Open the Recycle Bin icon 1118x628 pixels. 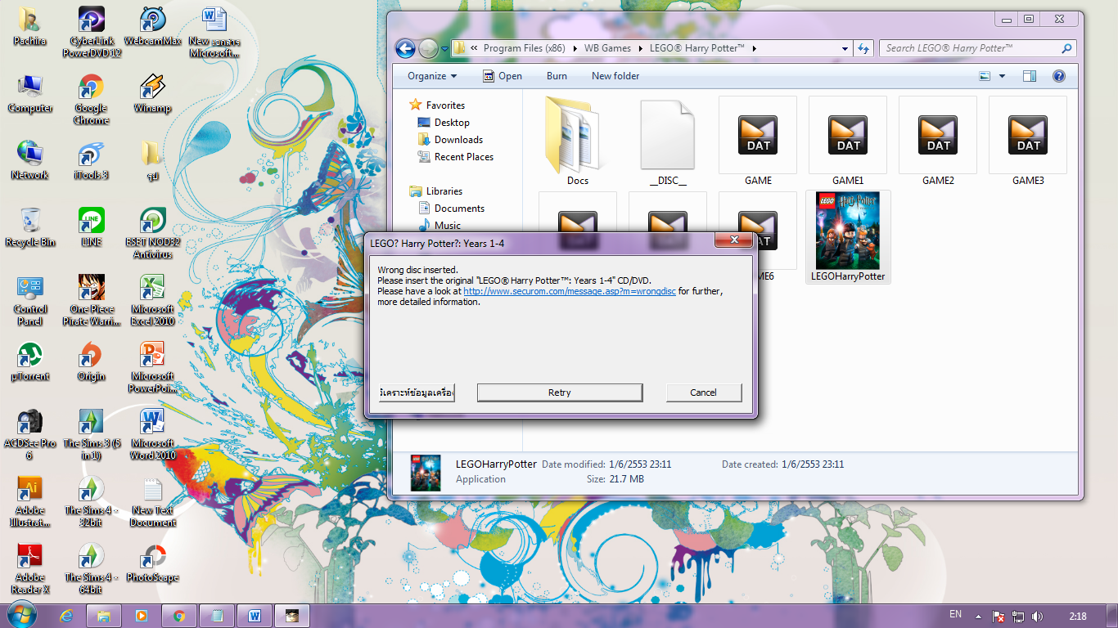(x=30, y=227)
